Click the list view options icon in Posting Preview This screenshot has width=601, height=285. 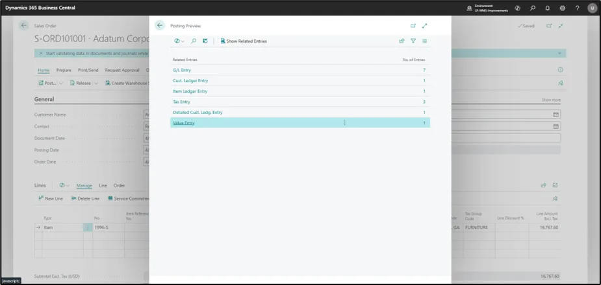(425, 41)
